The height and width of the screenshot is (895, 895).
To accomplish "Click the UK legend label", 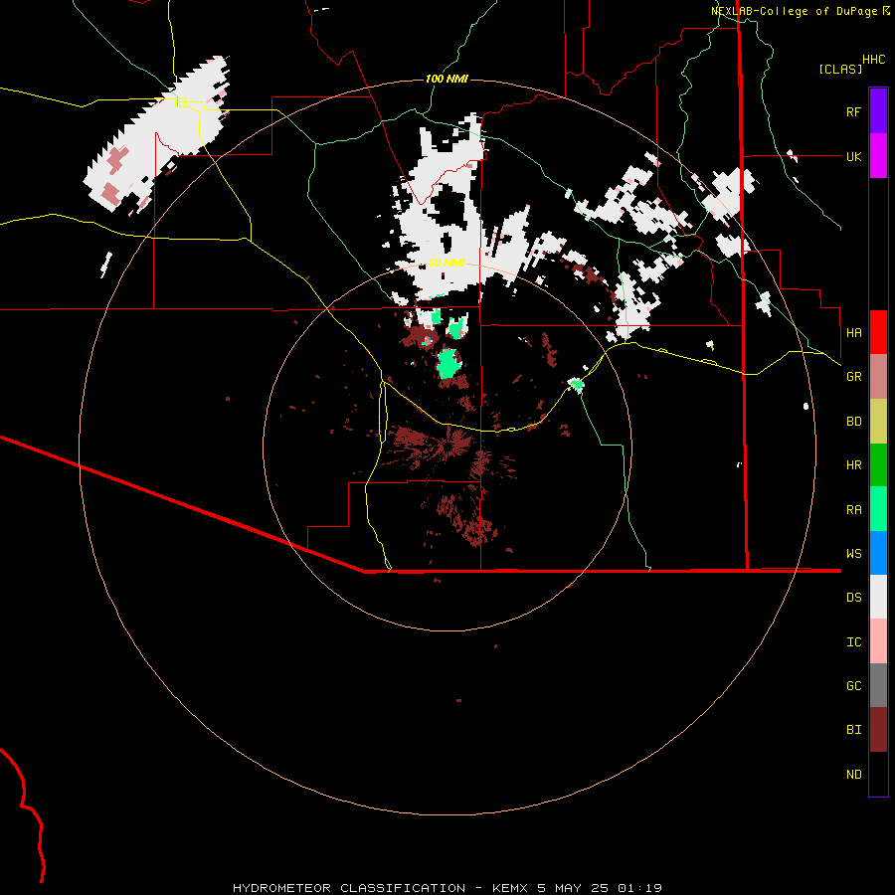I will (853, 156).
